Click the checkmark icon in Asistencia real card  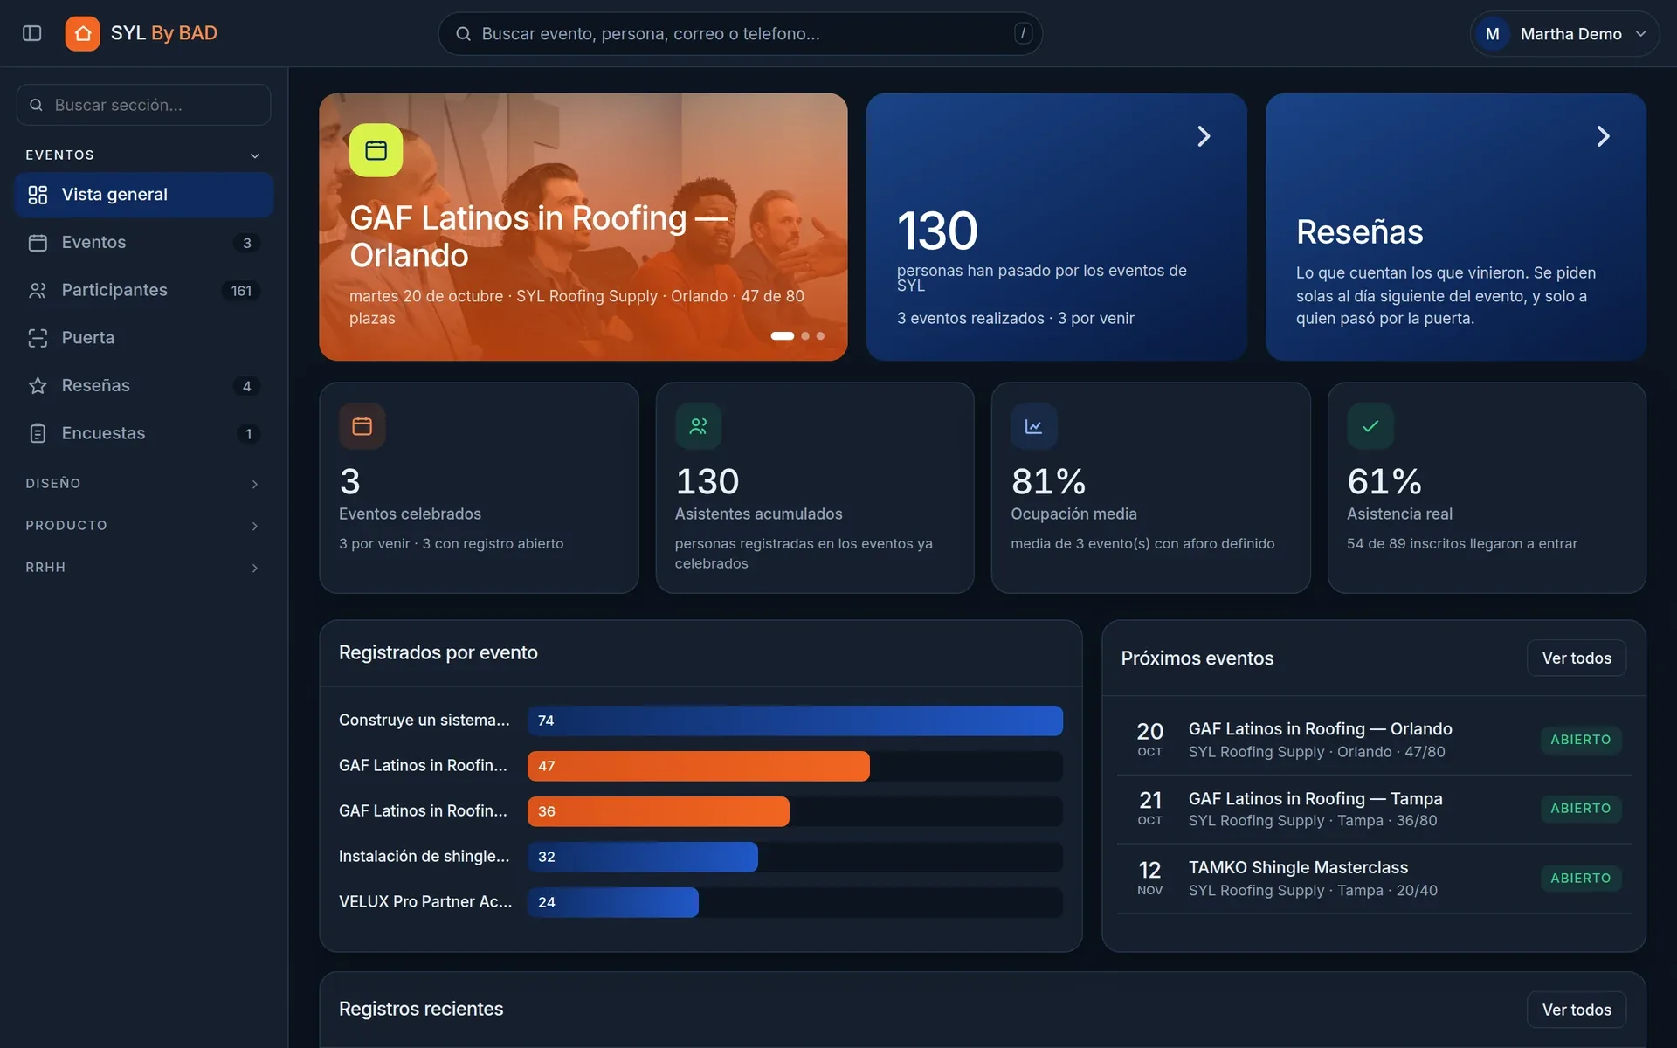tap(1370, 426)
